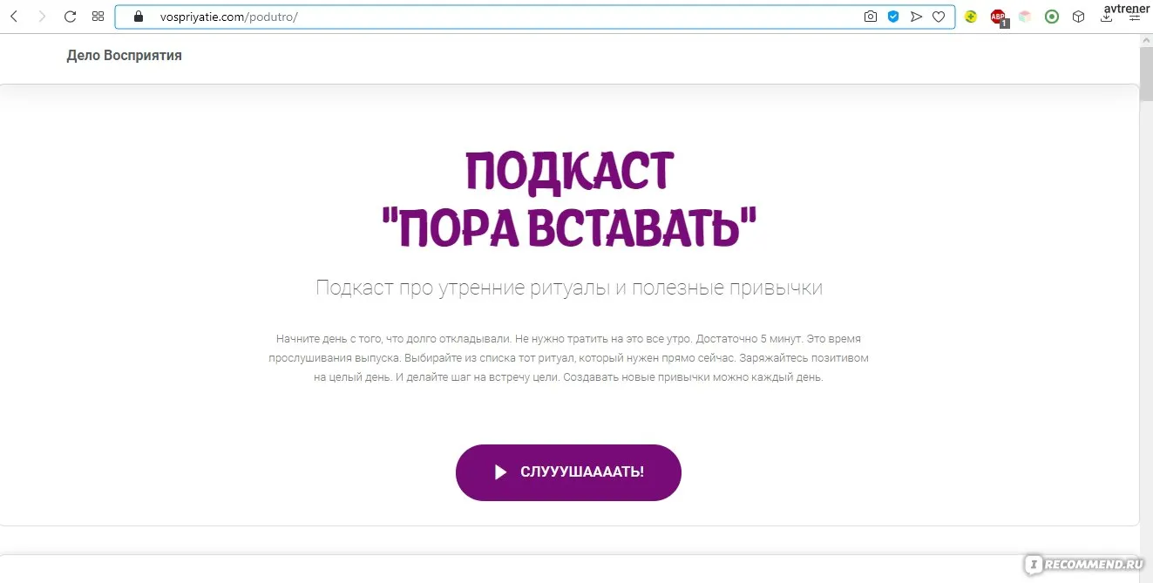Screen dimensions: 1153x583
Task: Click the subtitle about утренние ритуалы
Action: coord(569,288)
